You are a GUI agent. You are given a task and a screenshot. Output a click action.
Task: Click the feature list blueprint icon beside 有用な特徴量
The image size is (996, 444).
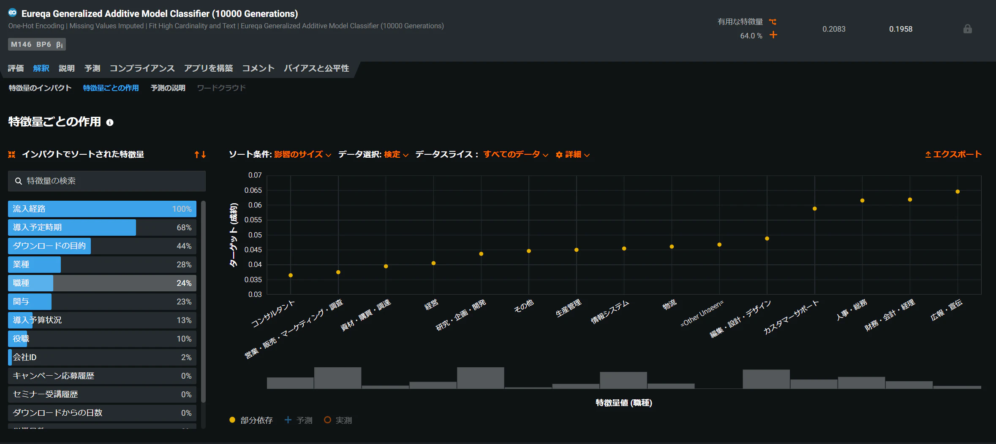(x=773, y=22)
